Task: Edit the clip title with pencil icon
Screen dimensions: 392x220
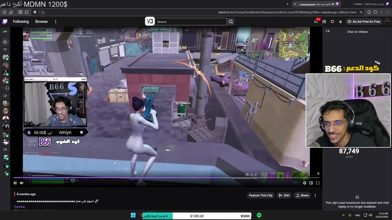Action: coord(96,201)
